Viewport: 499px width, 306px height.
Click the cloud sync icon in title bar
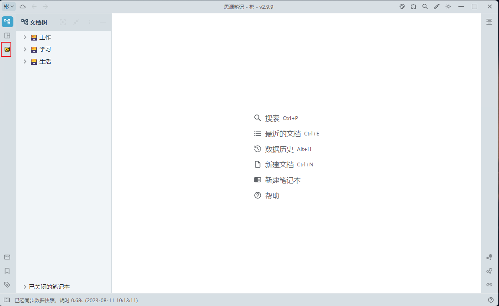[x=22, y=6]
